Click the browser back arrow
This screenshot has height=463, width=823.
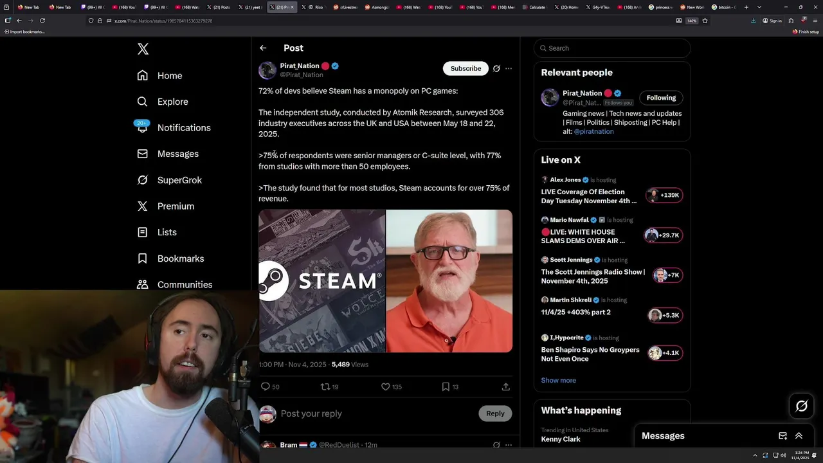pos(19,21)
